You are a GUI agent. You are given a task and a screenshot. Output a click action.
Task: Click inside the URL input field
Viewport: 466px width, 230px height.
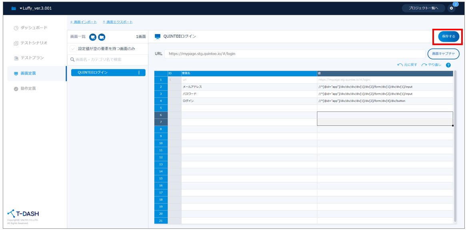pyautogui.click(x=294, y=54)
